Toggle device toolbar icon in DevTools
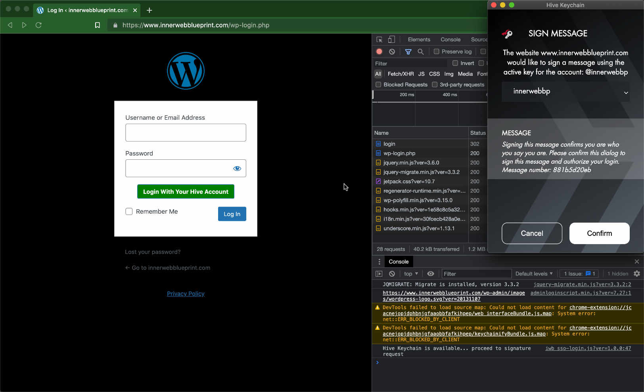 (391, 40)
